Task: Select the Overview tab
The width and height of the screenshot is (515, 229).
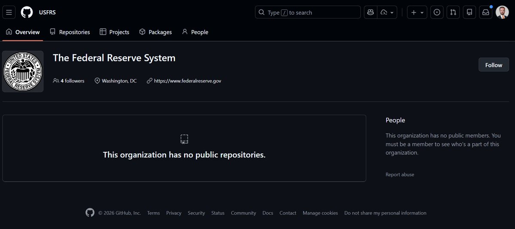Action: 23,32
